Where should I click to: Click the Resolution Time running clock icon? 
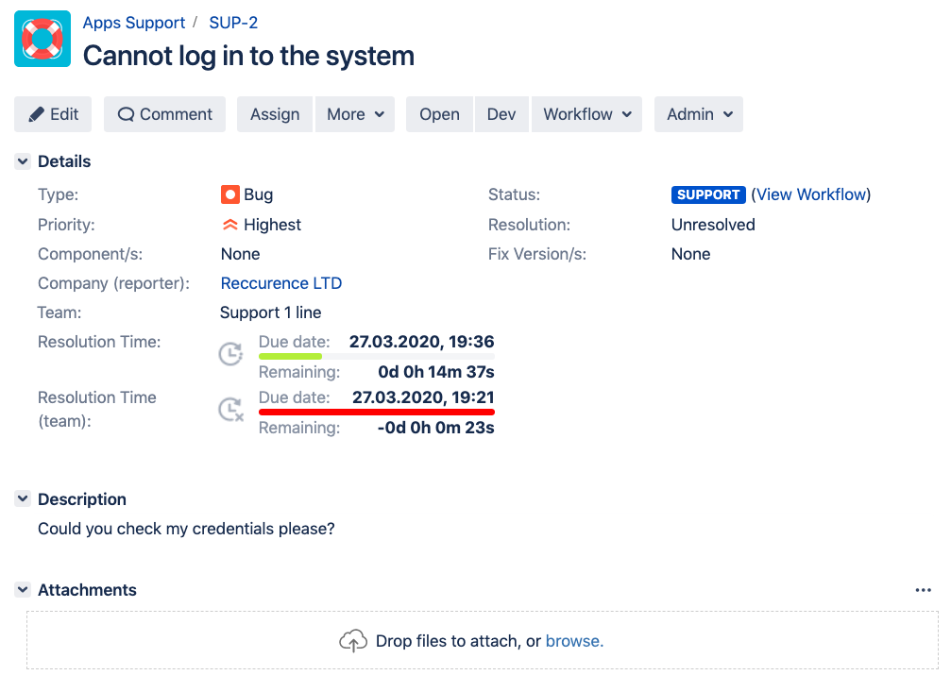click(x=231, y=354)
